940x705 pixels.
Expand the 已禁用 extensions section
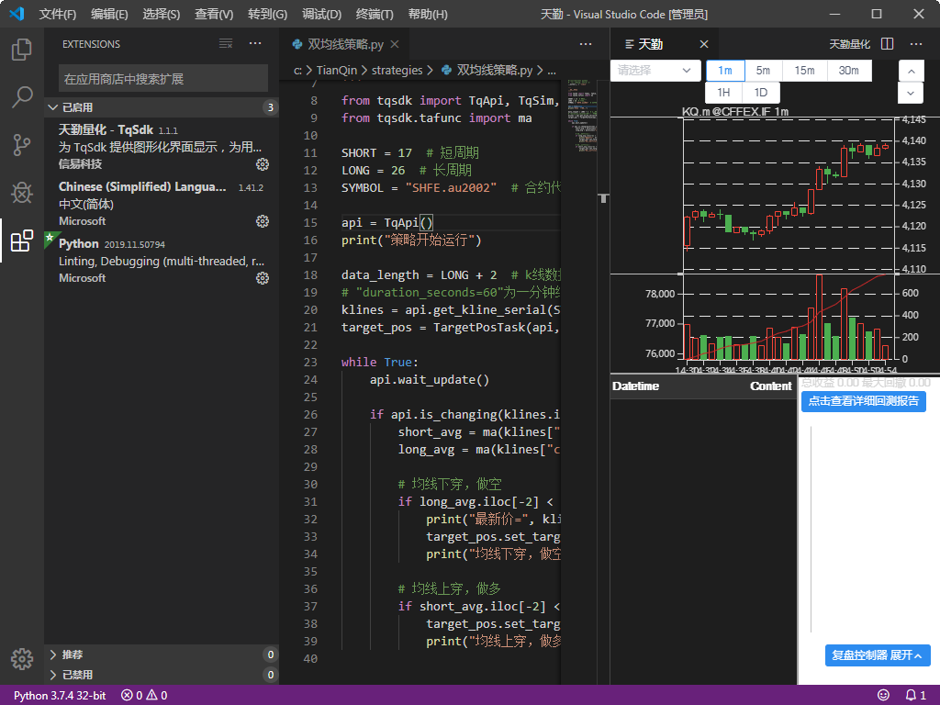point(162,675)
